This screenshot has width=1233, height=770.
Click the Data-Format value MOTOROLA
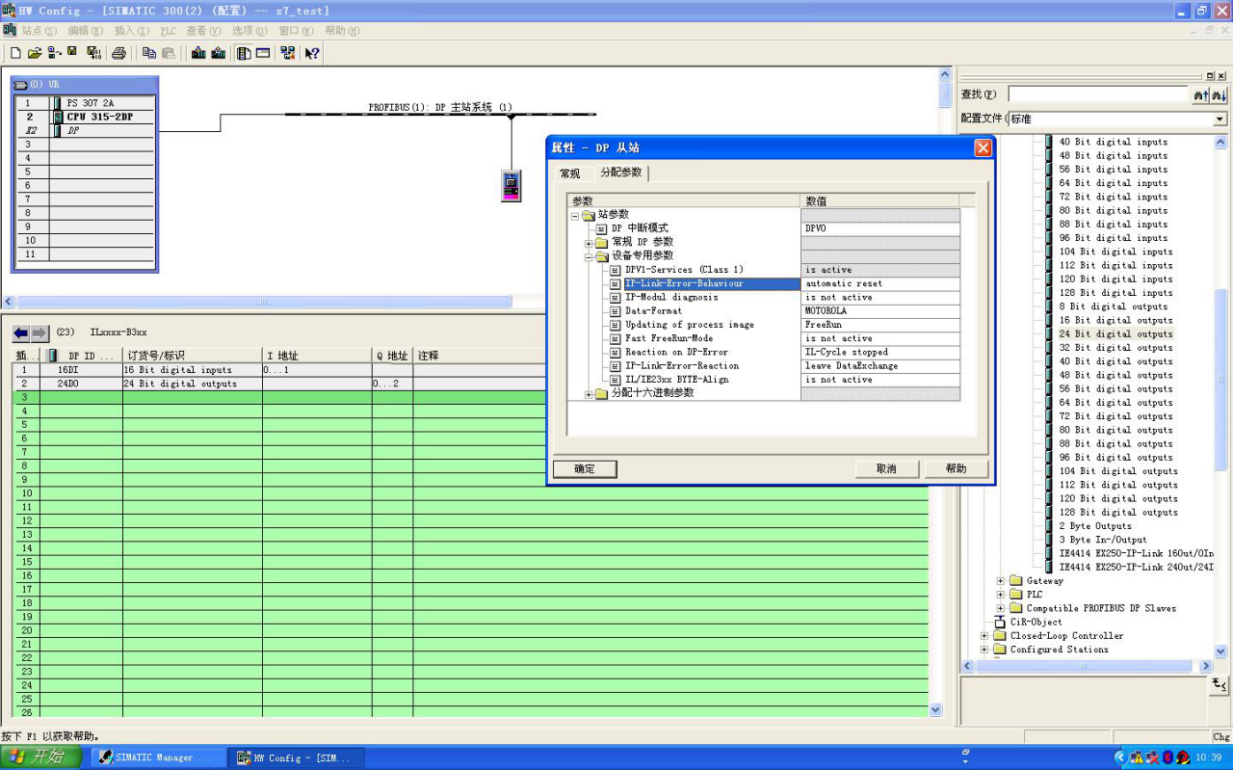coord(880,311)
